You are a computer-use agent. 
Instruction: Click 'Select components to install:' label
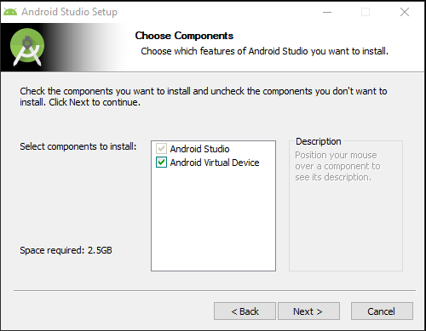click(x=78, y=146)
